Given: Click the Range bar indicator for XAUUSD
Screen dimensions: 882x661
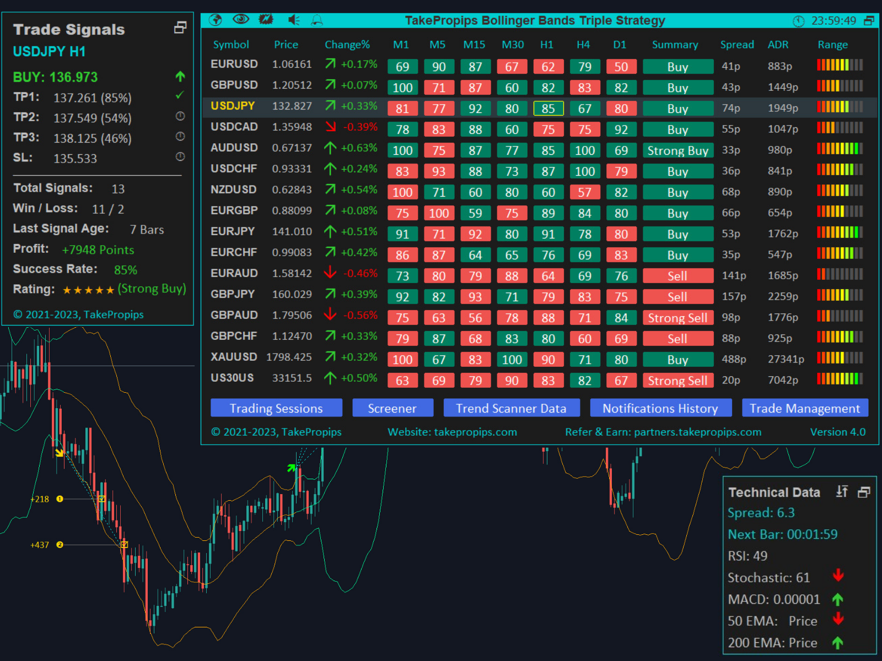Looking at the screenshot, I should [839, 359].
